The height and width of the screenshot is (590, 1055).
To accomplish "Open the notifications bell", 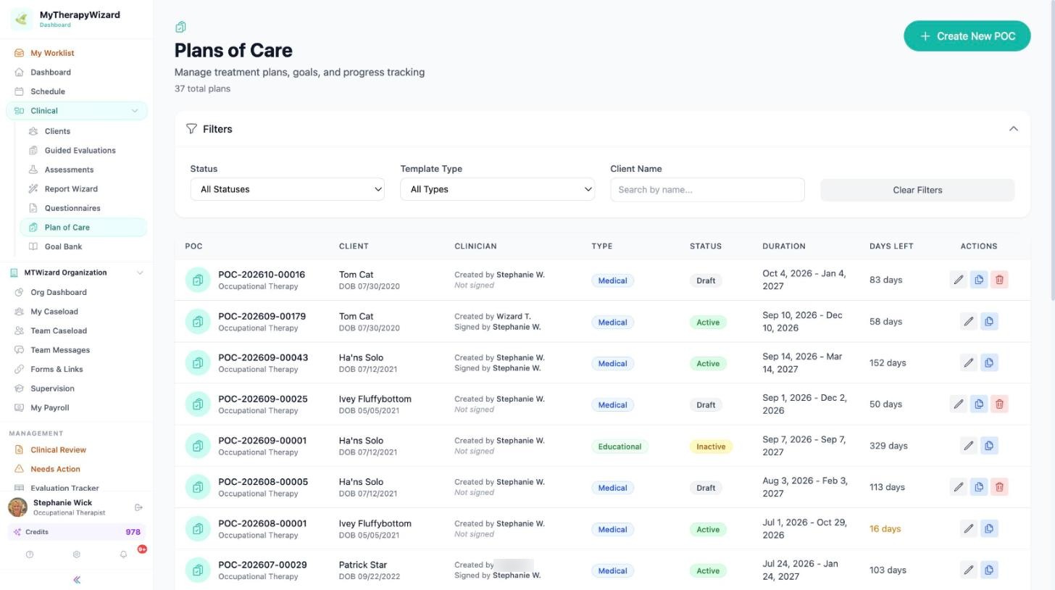I will tap(123, 554).
